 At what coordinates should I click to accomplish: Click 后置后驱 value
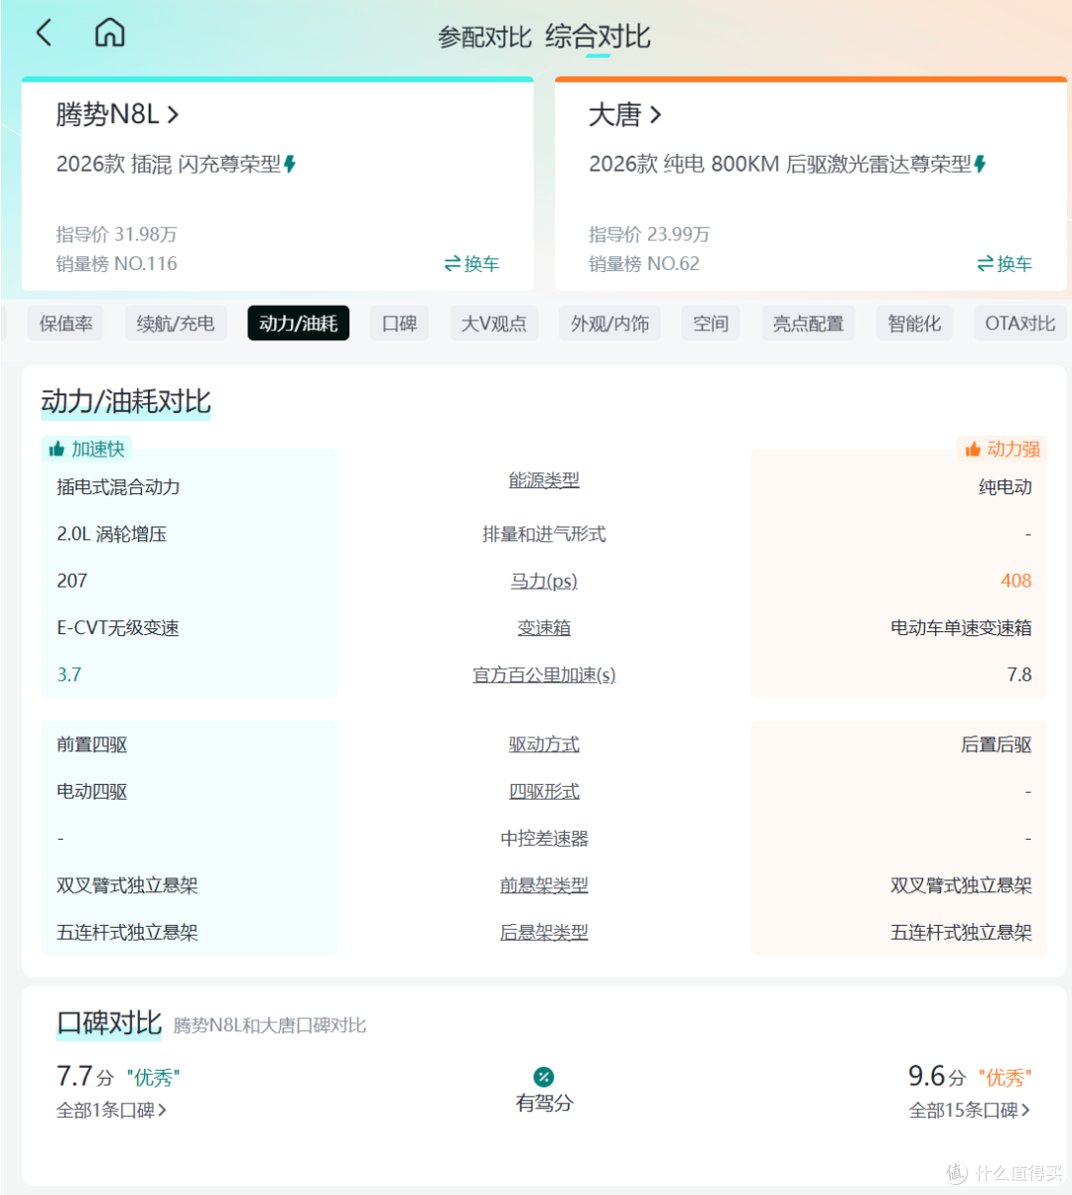pos(997,744)
